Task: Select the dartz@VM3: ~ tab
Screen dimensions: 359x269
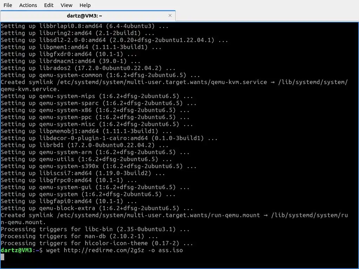Action: point(84,15)
